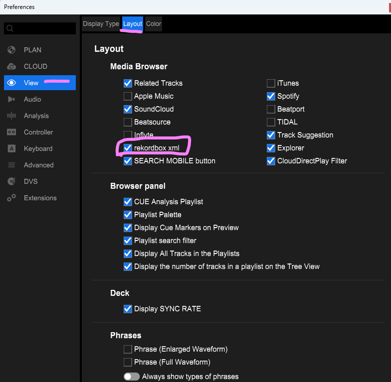Uncheck Playlist search filter checkbox
Screen dimensions: 391x382
(x=128, y=241)
